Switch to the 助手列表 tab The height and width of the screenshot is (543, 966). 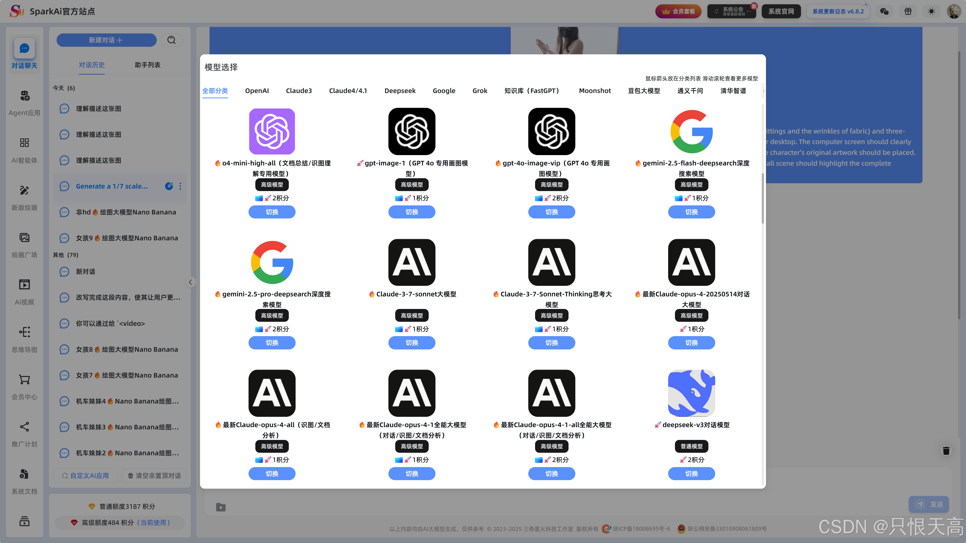147,65
